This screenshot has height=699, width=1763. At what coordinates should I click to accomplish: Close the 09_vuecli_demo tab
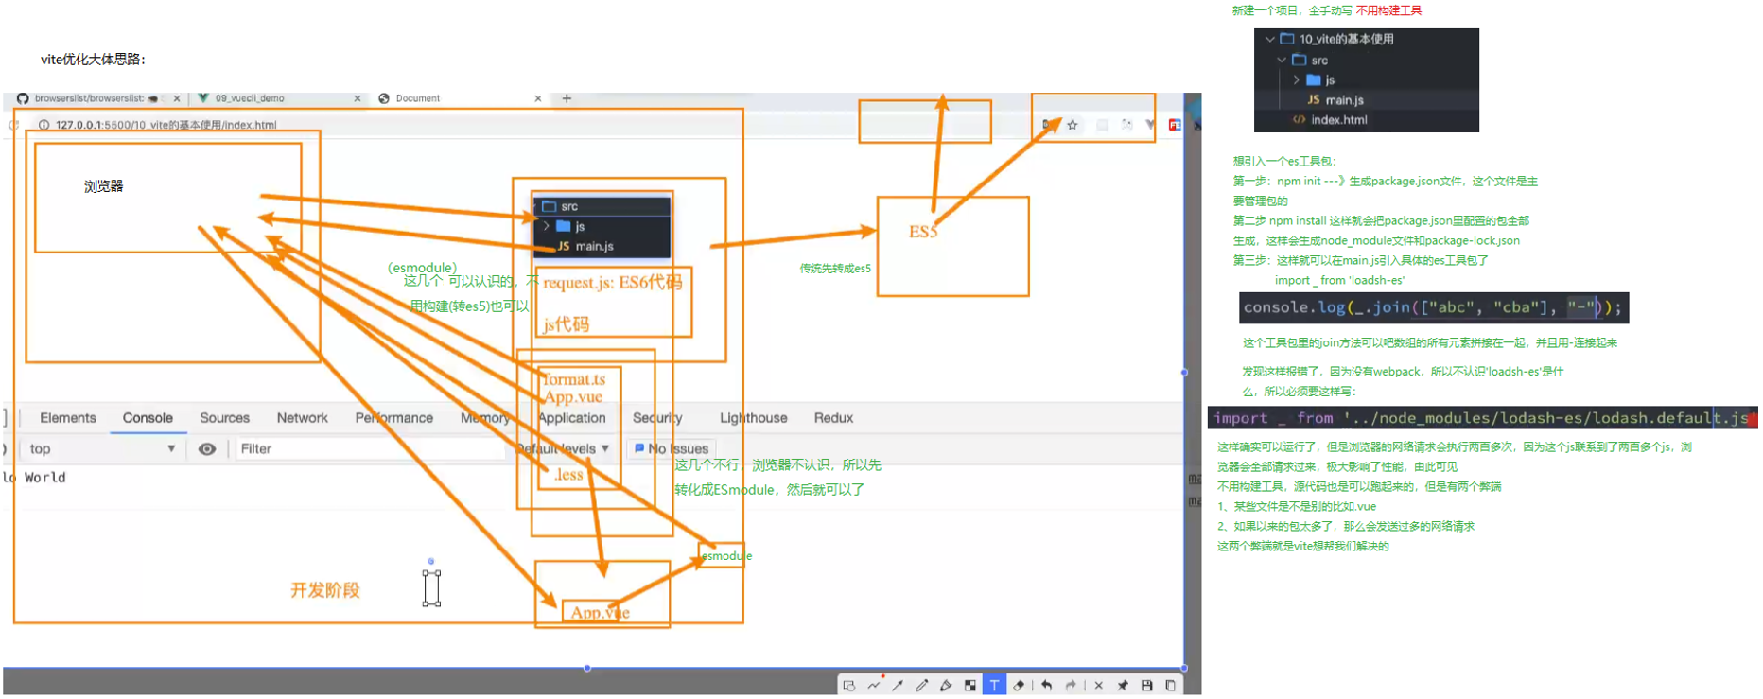tap(358, 98)
